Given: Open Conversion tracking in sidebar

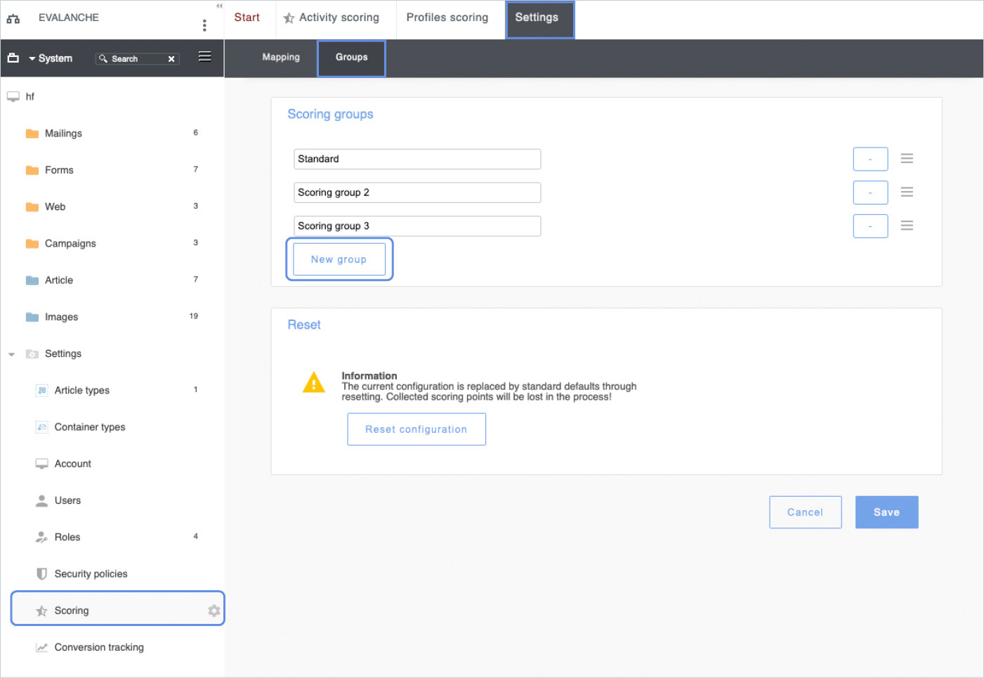Looking at the screenshot, I should (x=98, y=647).
